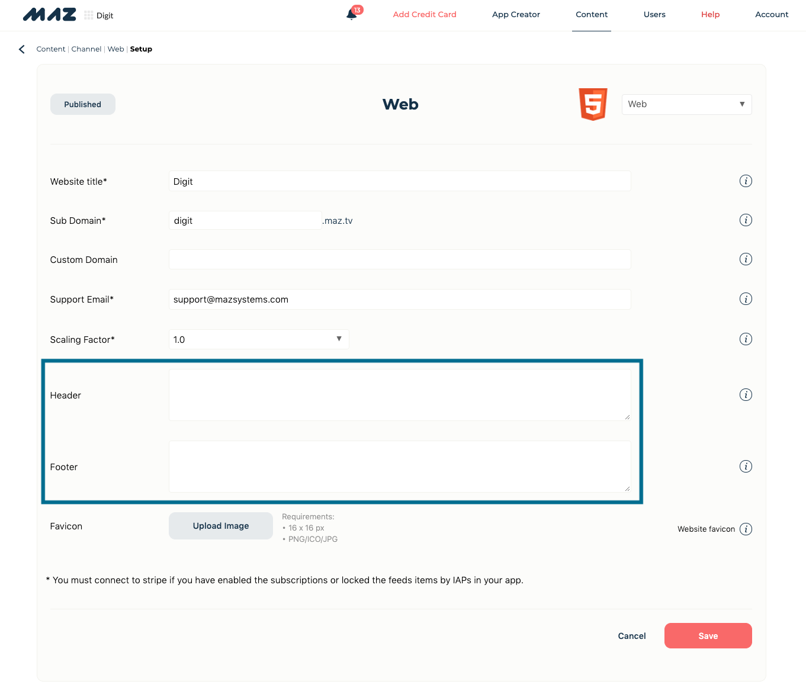Click the MAZ logo

(x=49, y=14)
